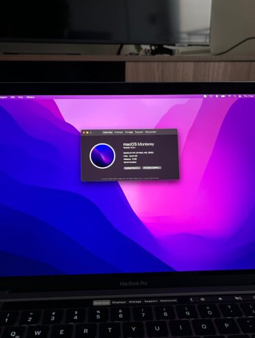Open the License Agreement link
Screen dimensions: 255x338
tap(151, 178)
